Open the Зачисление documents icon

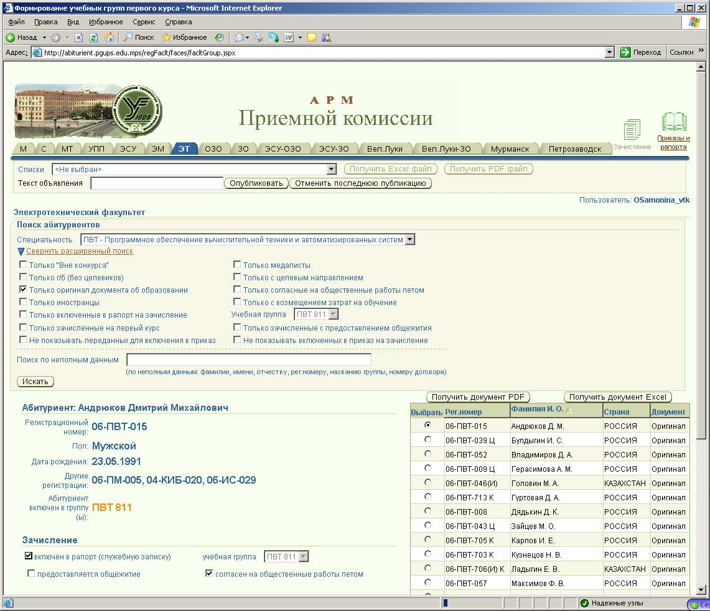point(632,130)
